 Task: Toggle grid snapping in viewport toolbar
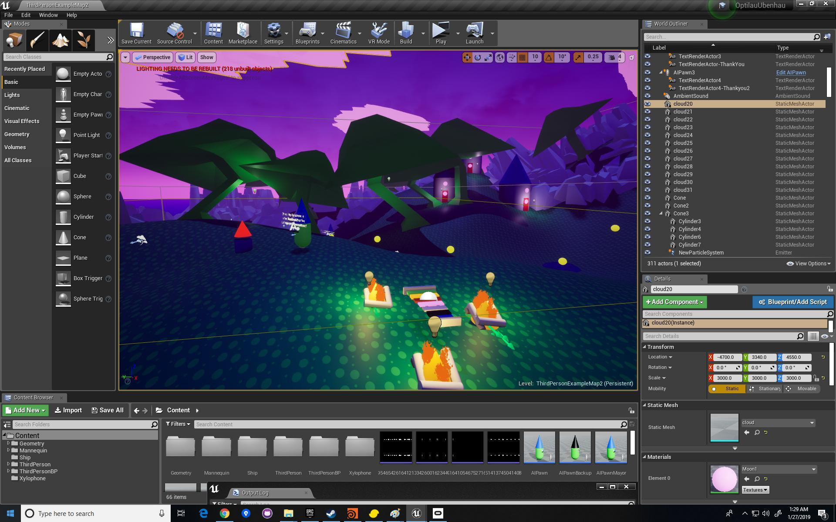(x=522, y=57)
